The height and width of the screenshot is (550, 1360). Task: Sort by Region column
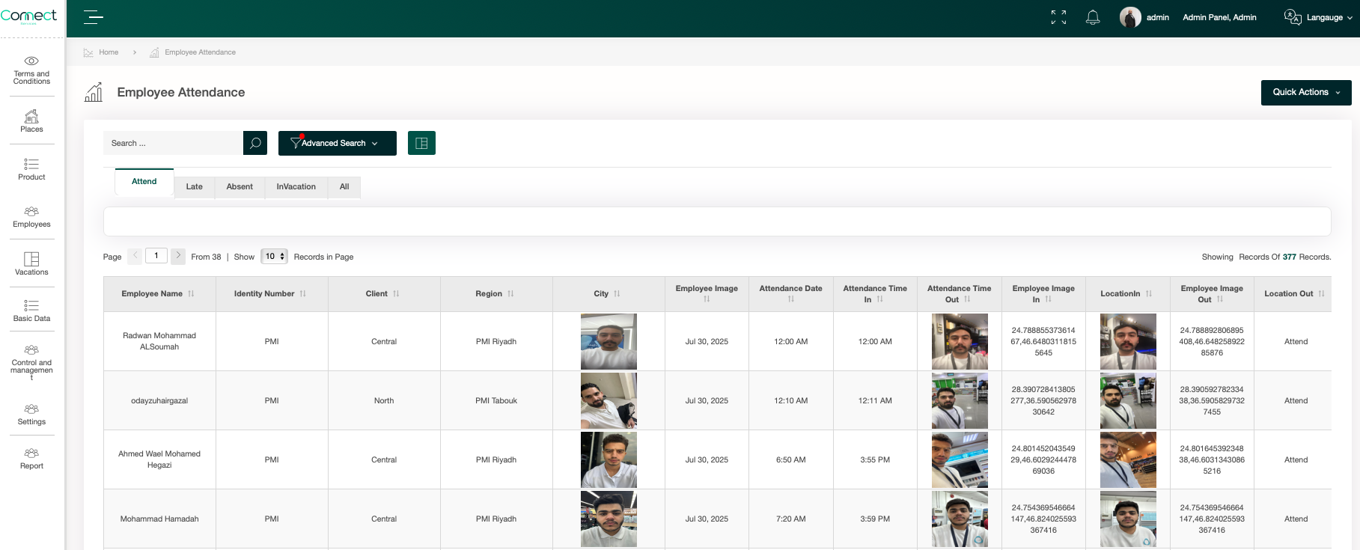click(x=510, y=293)
